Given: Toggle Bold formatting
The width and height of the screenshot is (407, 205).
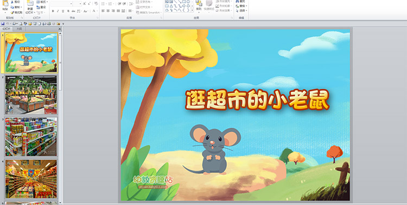Looking at the screenshot, I should [53, 11].
